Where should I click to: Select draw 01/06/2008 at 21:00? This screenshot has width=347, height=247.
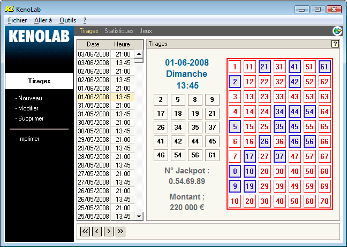point(105,89)
